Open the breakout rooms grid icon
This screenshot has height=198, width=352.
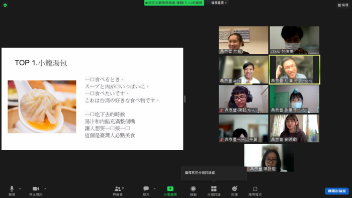tap(214, 189)
